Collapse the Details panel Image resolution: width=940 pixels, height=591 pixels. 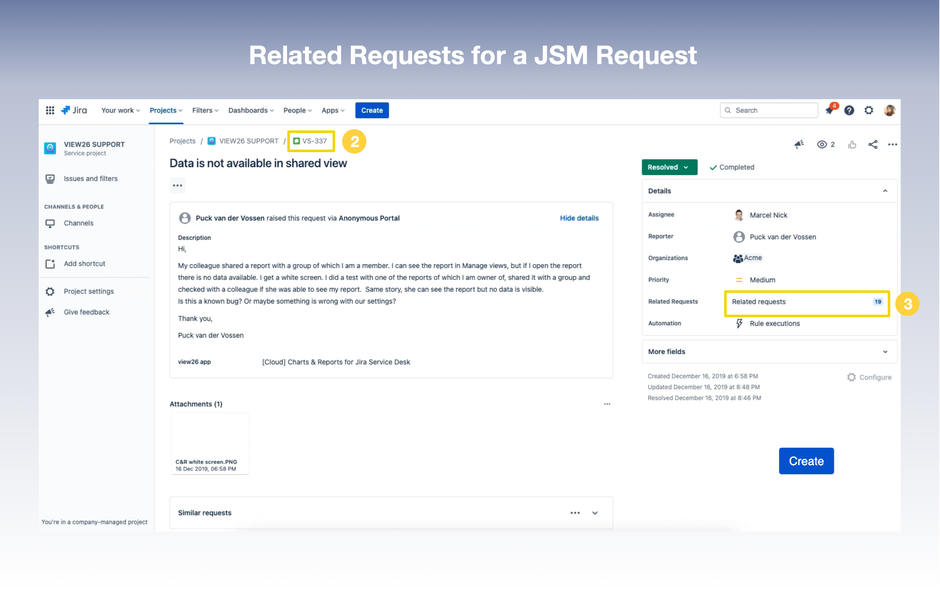point(885,191)
